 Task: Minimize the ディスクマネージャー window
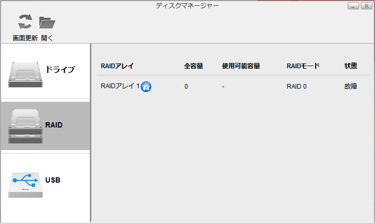click(353, 6)
